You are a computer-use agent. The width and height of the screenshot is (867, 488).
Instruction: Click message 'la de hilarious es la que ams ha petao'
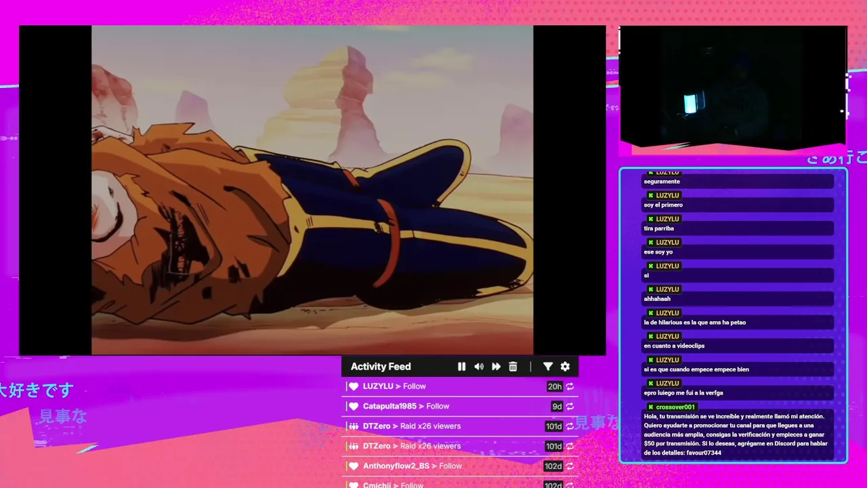click(695, 323)
